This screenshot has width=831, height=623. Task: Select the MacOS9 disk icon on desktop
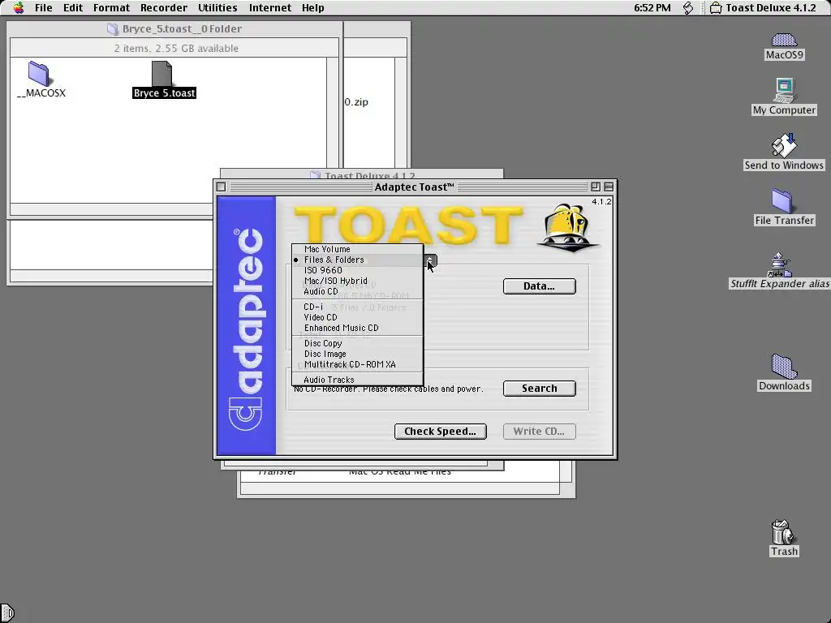click(x=785, y=40)
